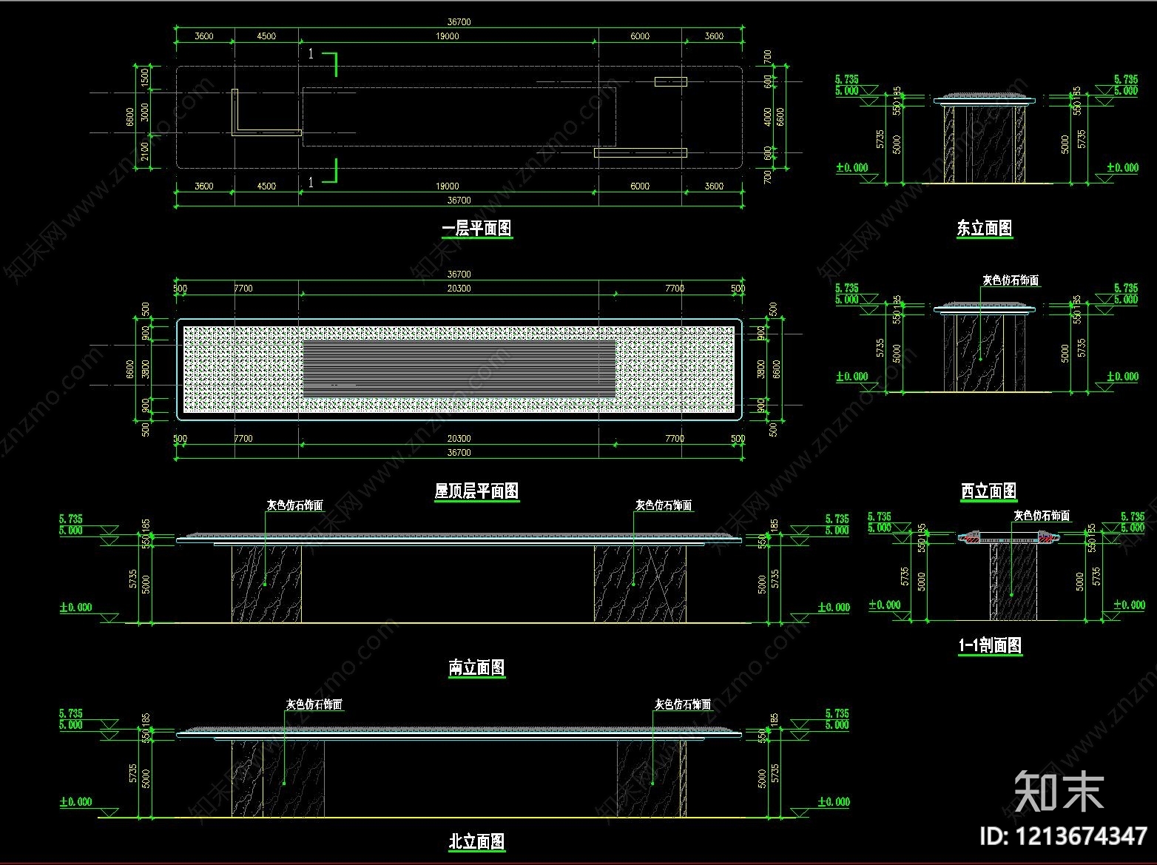The width and height of the screenshot is (1157, 865).
Task: Select 20300 dimension below roof plan
Action: (459, 439)
